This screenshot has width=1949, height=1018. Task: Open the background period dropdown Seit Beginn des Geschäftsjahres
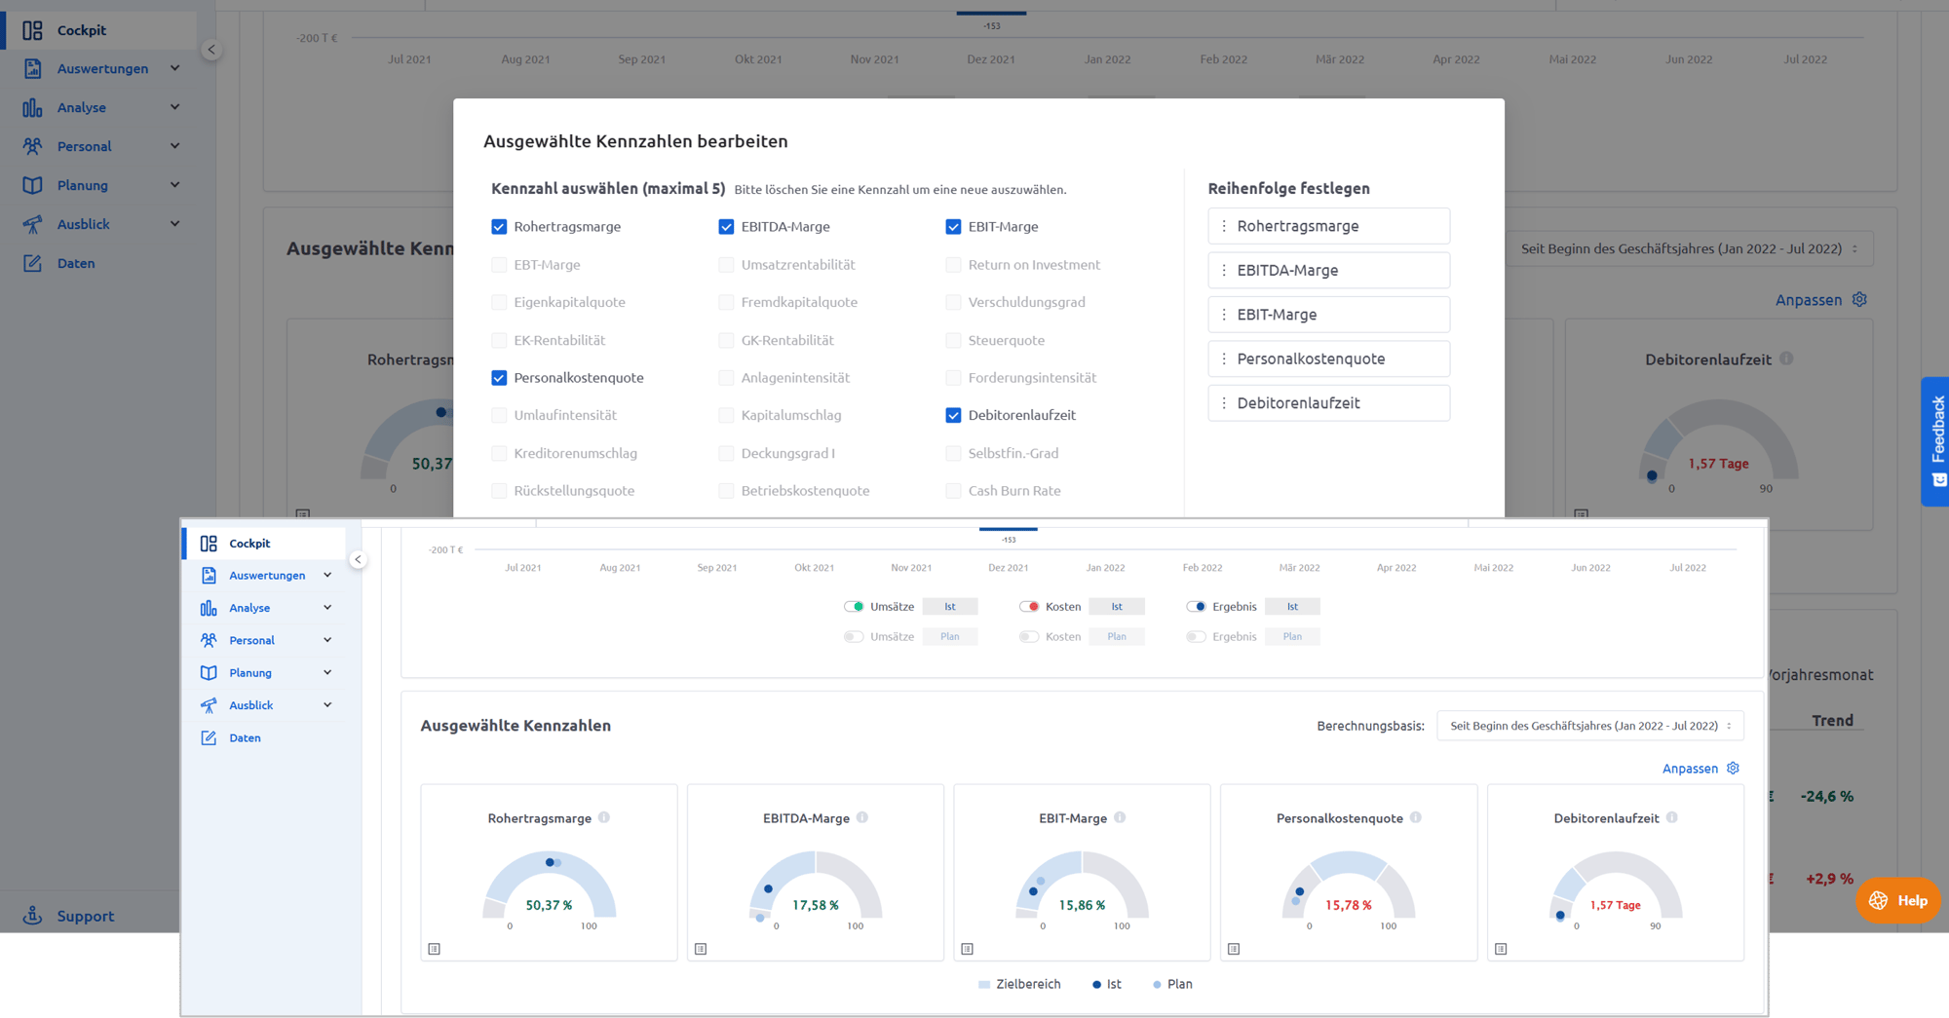1690,248
